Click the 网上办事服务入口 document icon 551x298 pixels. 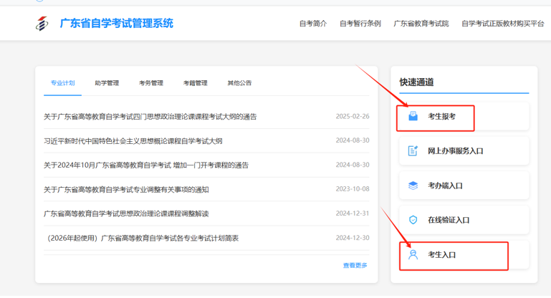413,150
